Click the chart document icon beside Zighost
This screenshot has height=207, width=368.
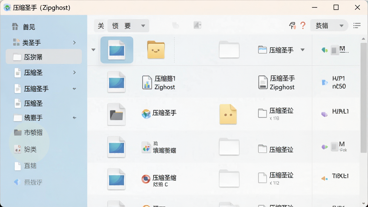pyautogui.click(x=147, y=82)
